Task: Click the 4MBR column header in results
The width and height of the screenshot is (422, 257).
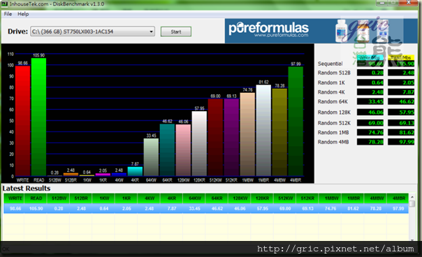Action: tap(398, 198)
